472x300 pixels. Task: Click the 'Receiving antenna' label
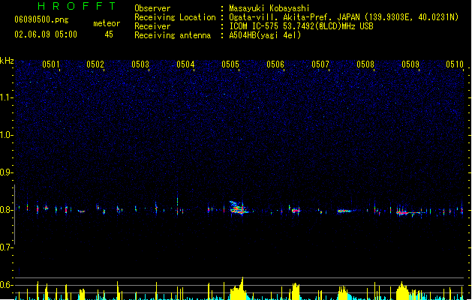[173, 35]
